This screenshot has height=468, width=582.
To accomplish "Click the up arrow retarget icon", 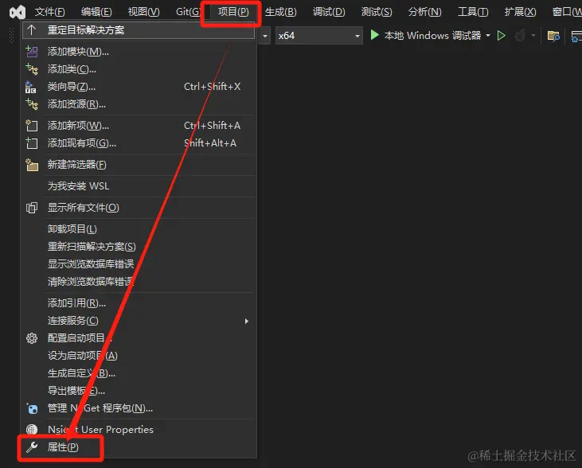I will (x=32, y=30).
